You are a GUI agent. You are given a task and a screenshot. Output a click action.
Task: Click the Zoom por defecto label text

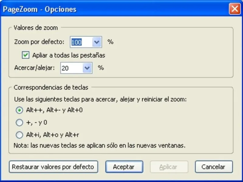click(x=39, y=42)
